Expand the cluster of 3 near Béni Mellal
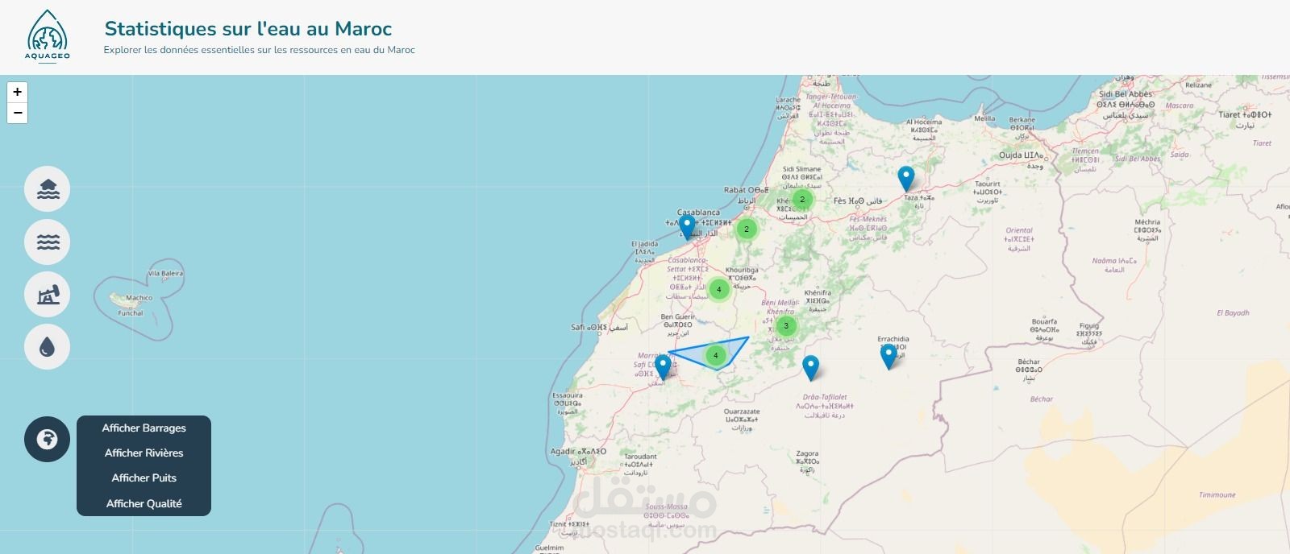This screenshot has width=1290, height=554. pos(786,326)
